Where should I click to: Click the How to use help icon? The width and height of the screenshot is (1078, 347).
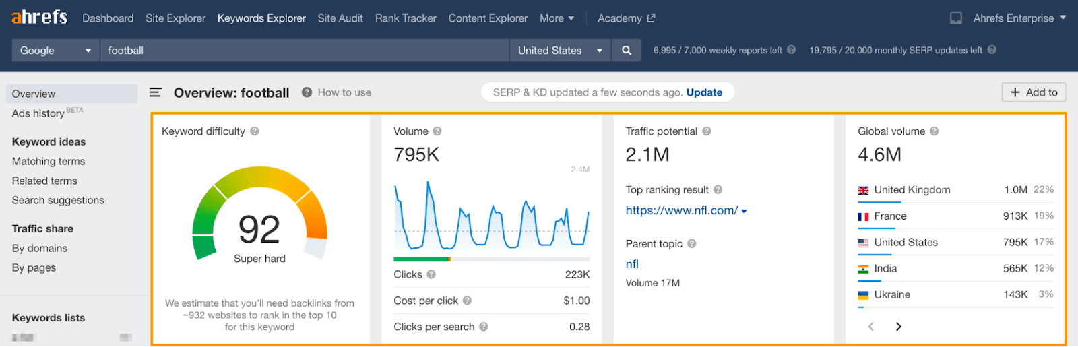coord(307,92)
